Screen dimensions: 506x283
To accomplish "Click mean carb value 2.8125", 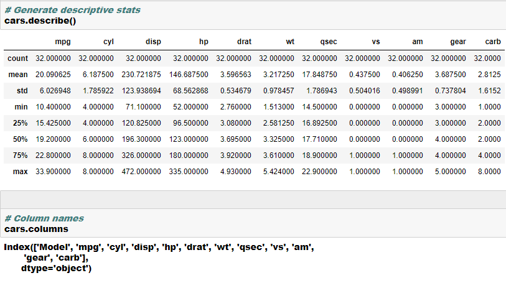I will [490, 75].
